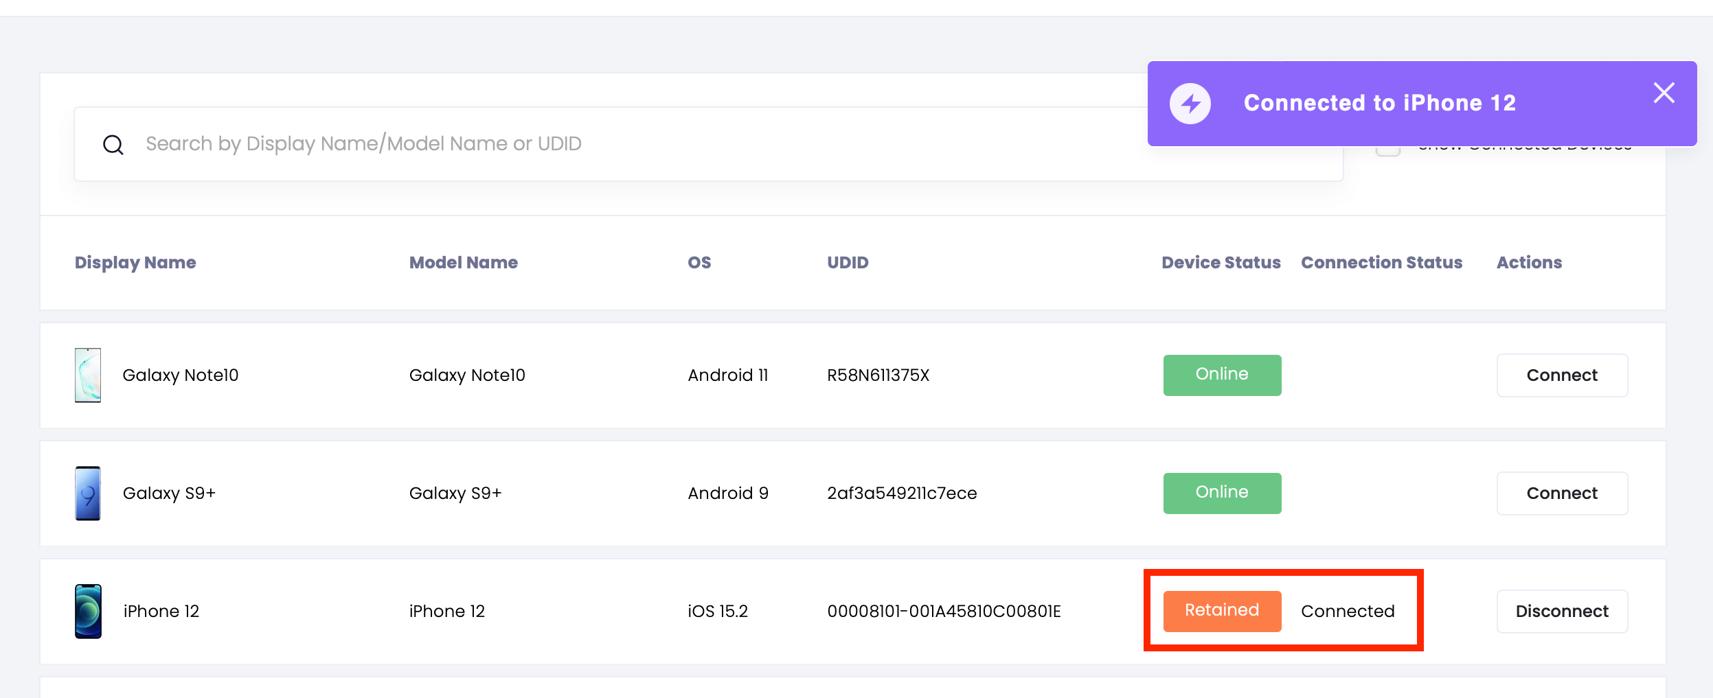Viewport: 1713px width, 698px height.
Task: Select the UDID 00008101-001A45810C00801E
Action: coord(944,612)
